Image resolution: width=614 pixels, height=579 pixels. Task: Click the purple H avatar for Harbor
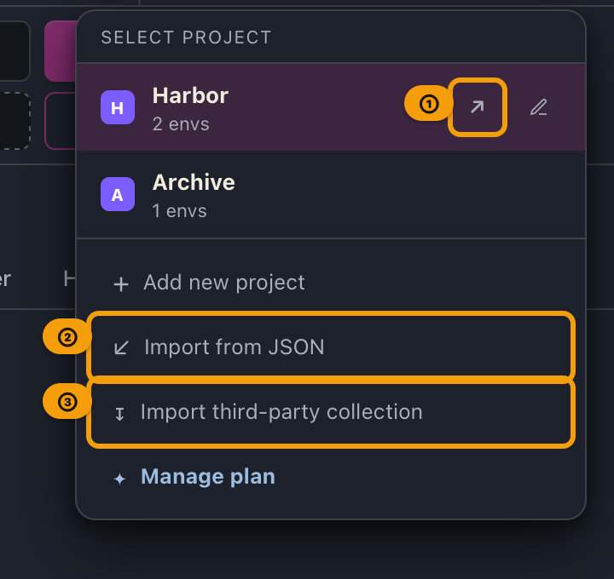118,107
